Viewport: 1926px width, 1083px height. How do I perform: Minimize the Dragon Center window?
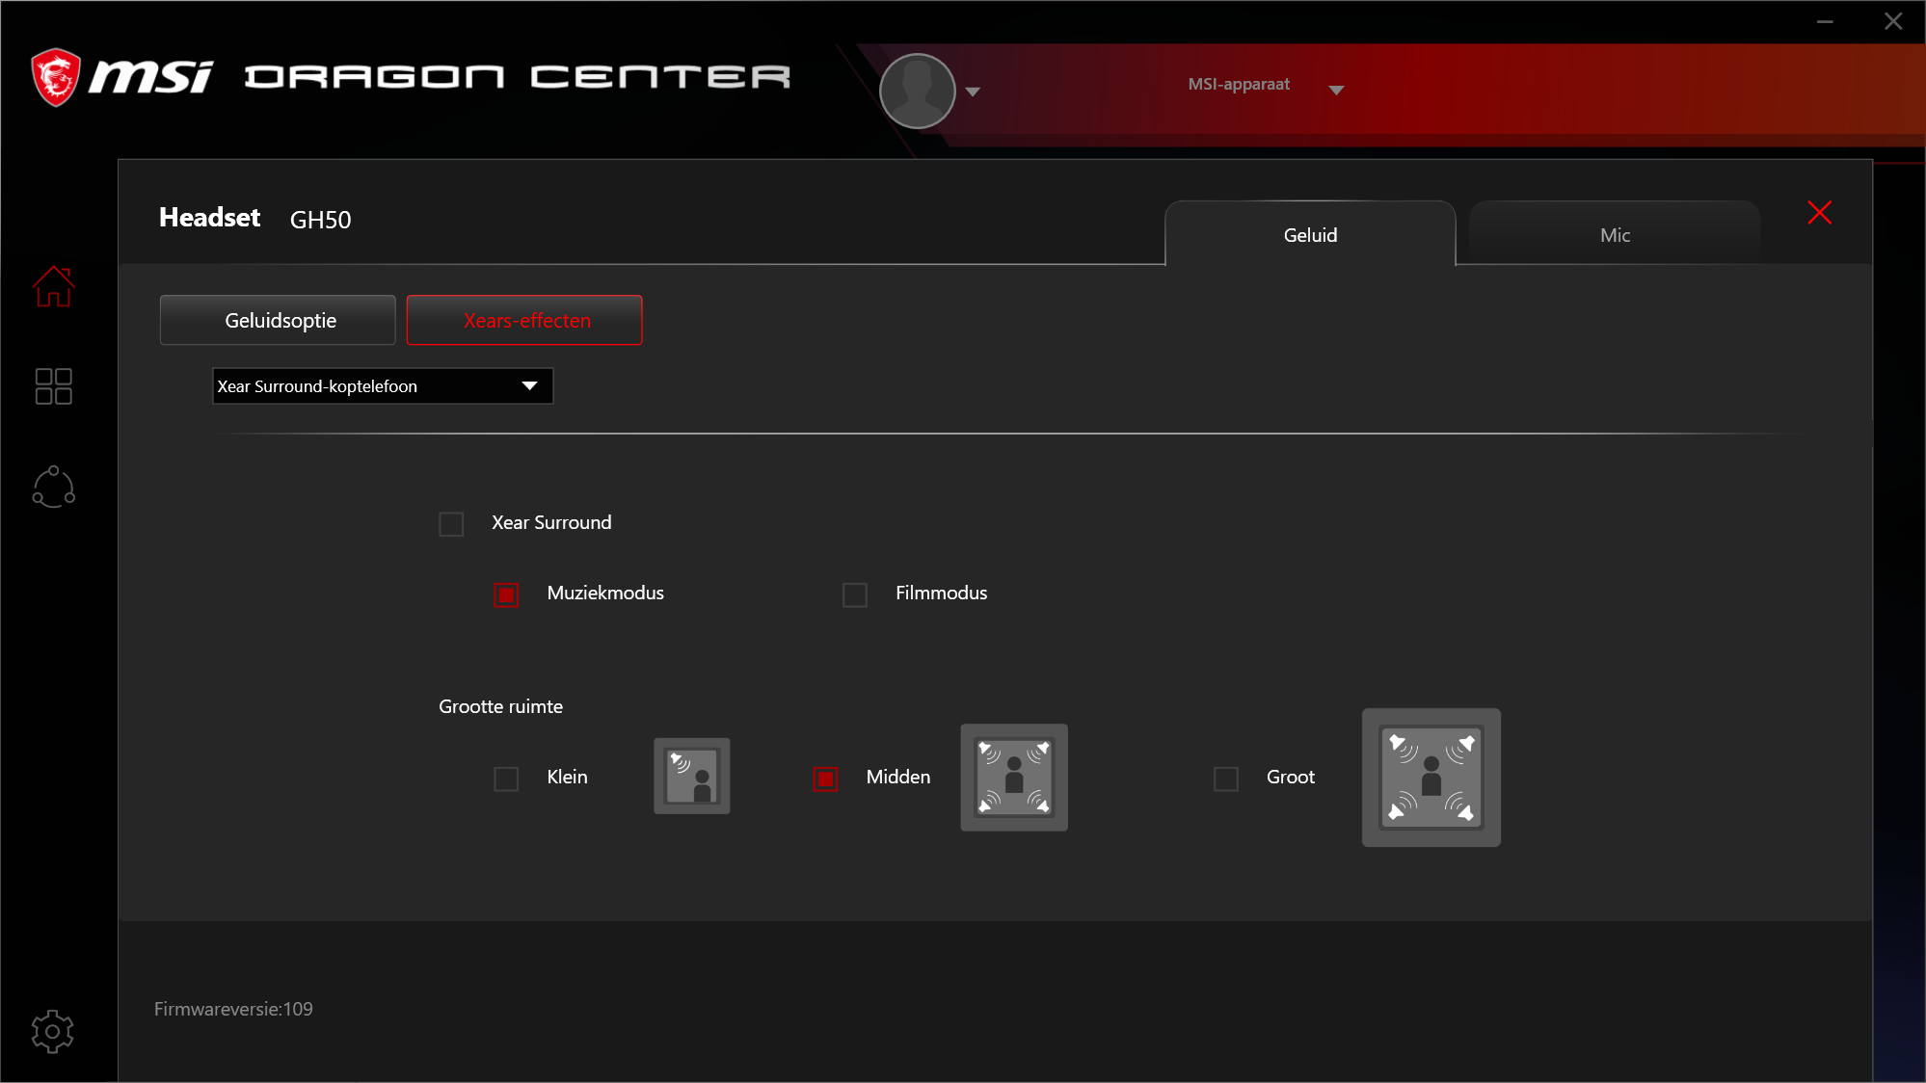coord(1825,21)
